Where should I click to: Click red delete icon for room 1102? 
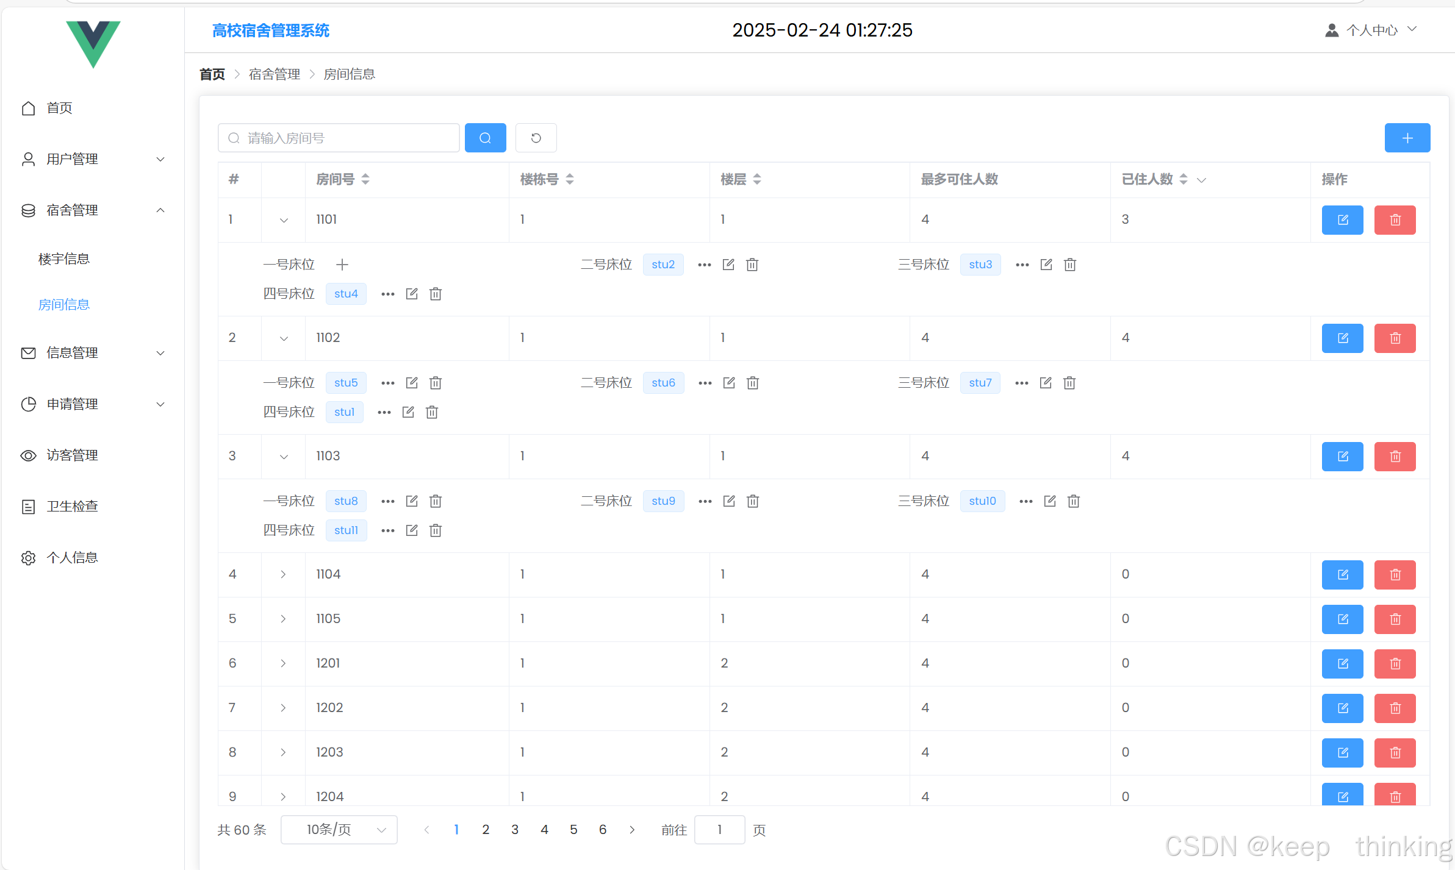pos(1395,338)
